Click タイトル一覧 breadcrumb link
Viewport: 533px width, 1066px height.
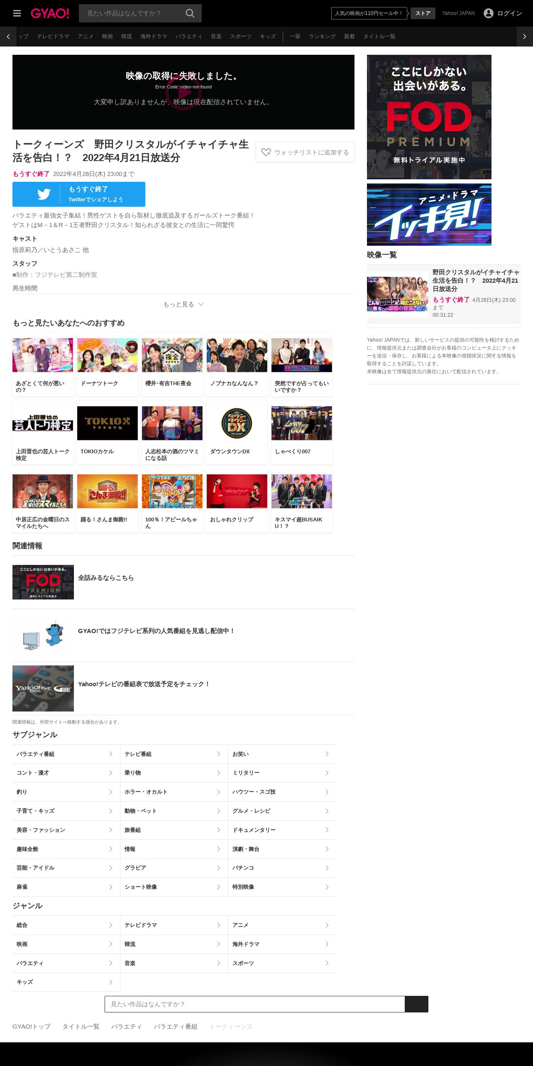click(81, 1027)
